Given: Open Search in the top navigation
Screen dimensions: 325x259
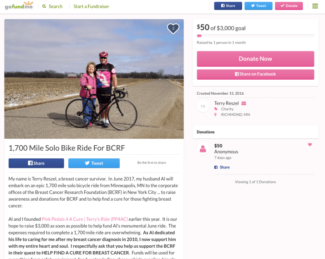Looking at the screenshot, I should tap(52, 6).
